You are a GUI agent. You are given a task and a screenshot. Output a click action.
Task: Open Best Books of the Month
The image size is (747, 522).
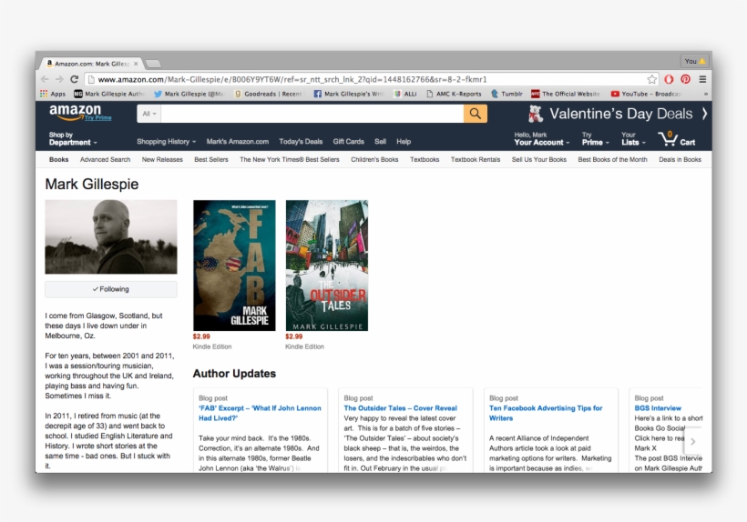pos(612,160)
